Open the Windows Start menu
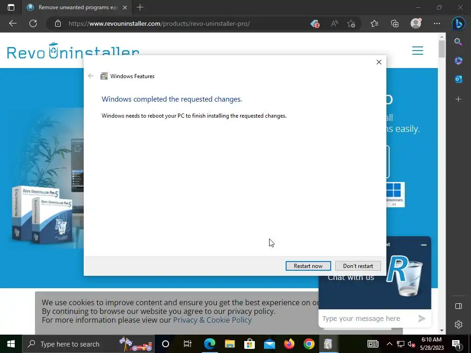The height and width of the screenshot is (353, 471). pyautogui.click(x=11, y=344)
